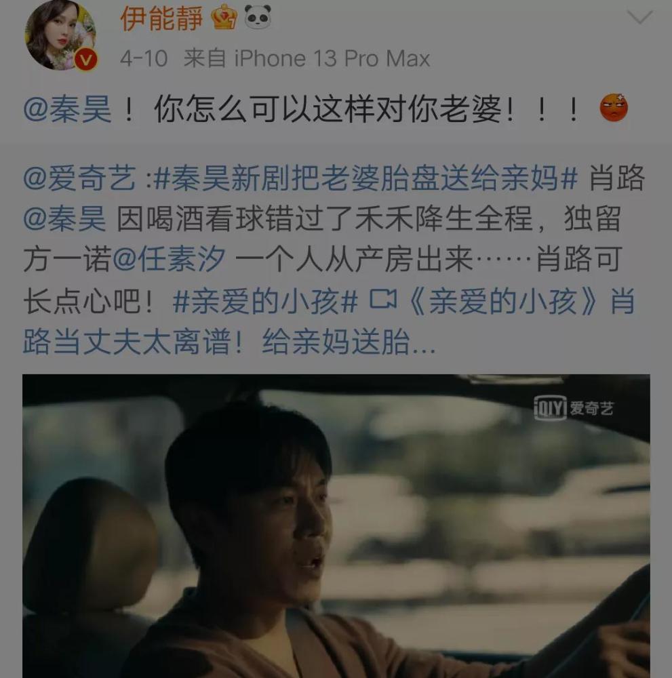The width and height of the screenshot is (672, 678).
Task: Open the 伊能靜 username link
Action: (162, 18)
